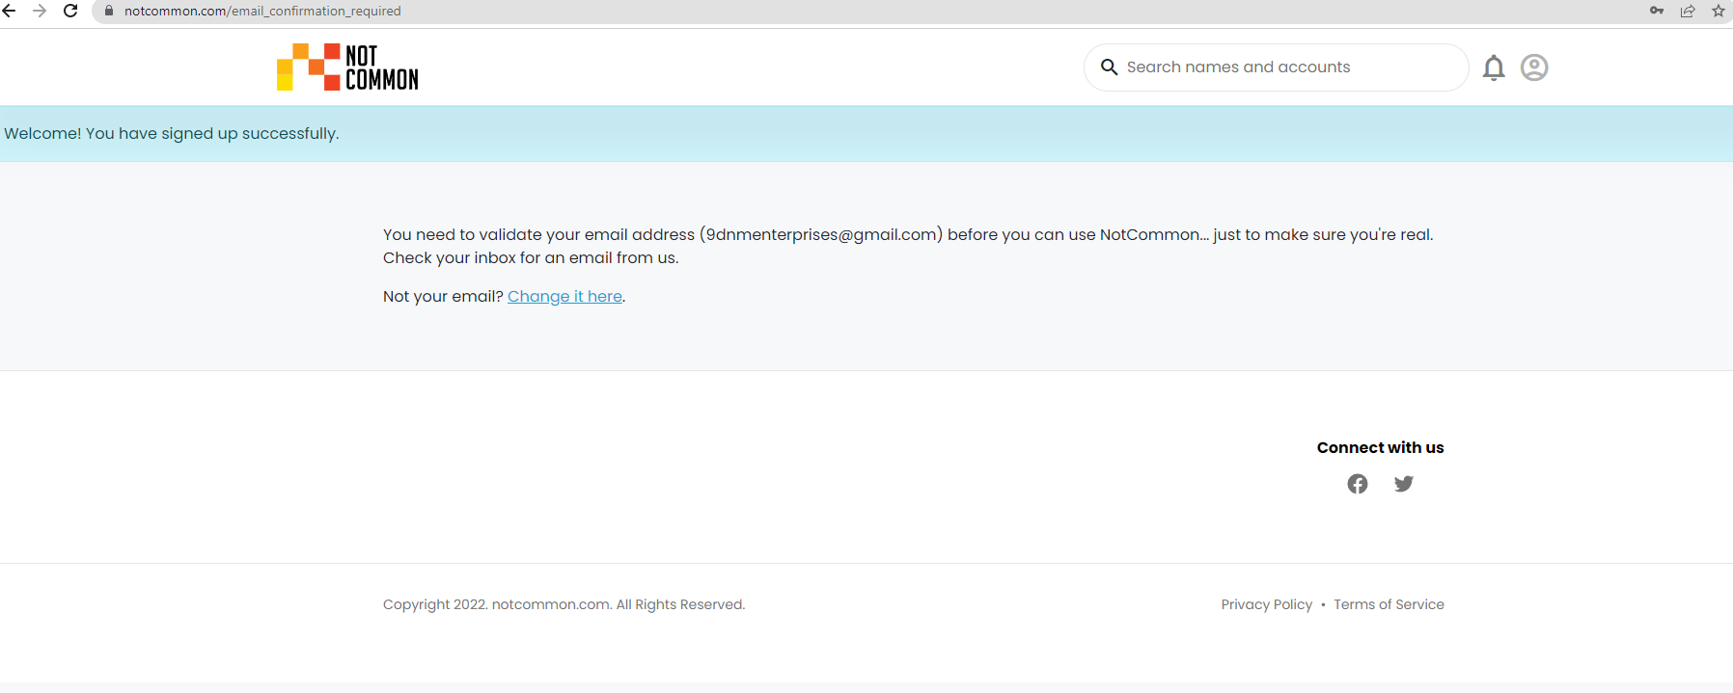Reload the page with the refresh icon

70,11
